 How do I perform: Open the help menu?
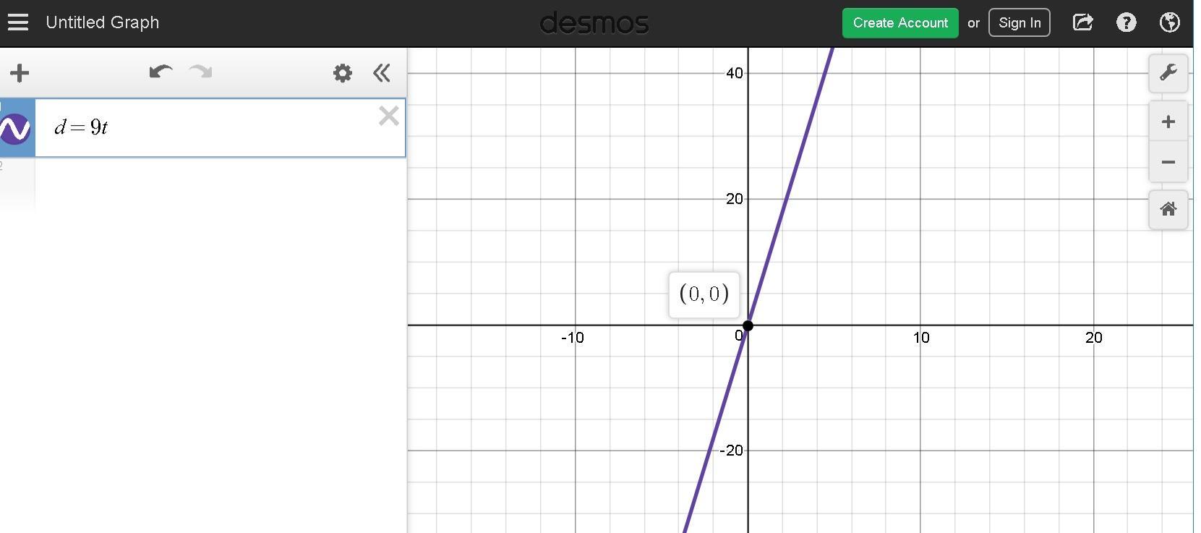pyautogui.click(x=1126, y=22)
